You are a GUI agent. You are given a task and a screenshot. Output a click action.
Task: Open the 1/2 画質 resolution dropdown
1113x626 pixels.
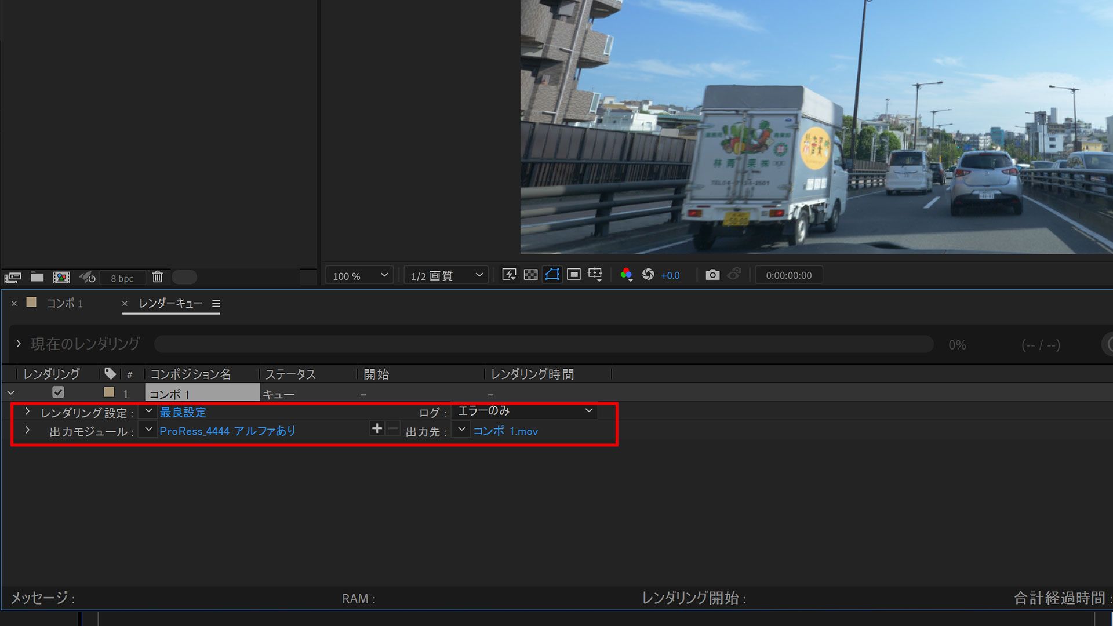click(x=445, y=275)
